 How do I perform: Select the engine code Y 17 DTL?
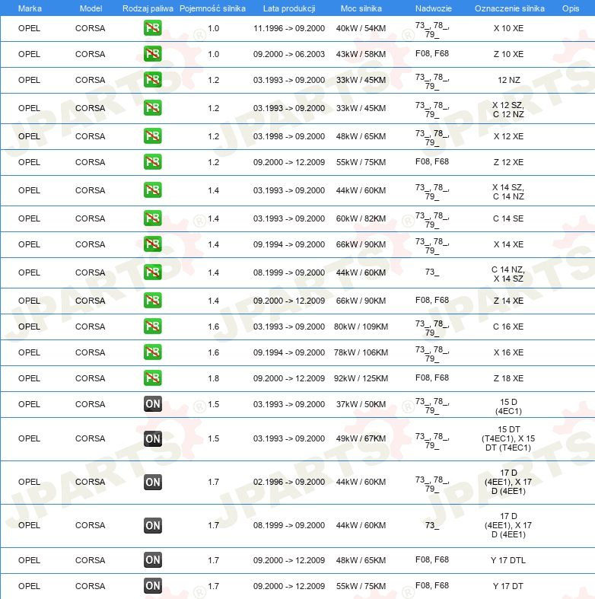(x=508, y=560)
